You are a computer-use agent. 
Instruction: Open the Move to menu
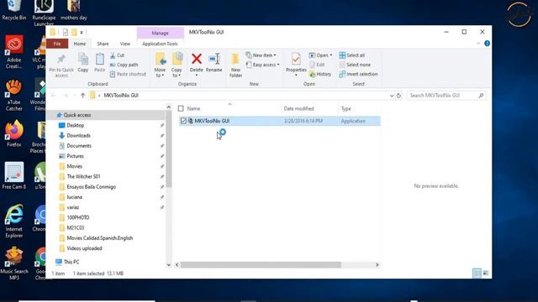(160, 65)
